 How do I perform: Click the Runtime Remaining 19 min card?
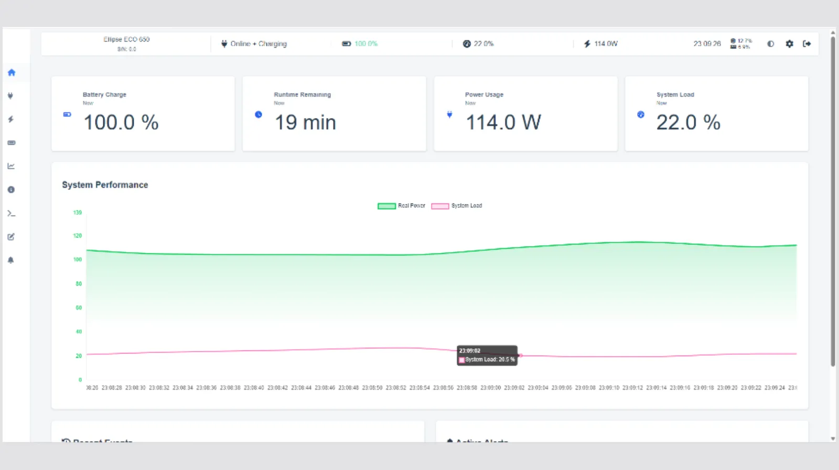pos(334,114)
